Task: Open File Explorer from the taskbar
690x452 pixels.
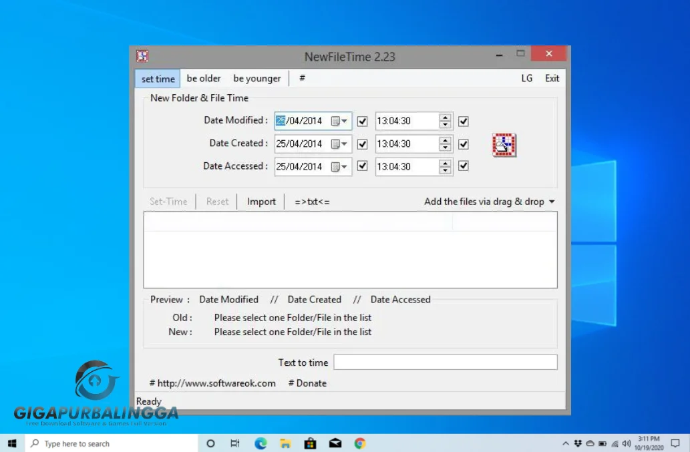Action: 285,443
